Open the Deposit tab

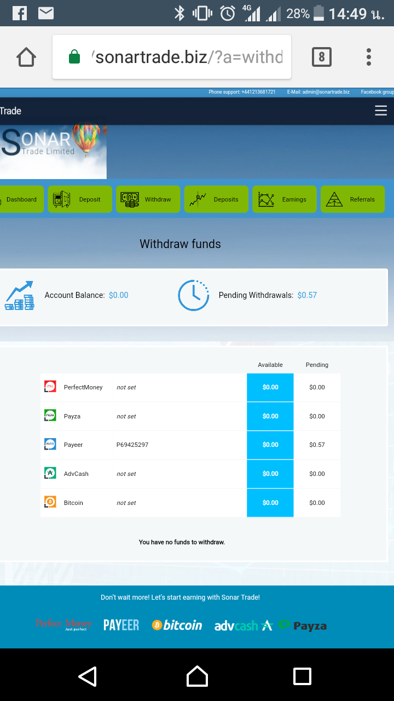[80, 199]
